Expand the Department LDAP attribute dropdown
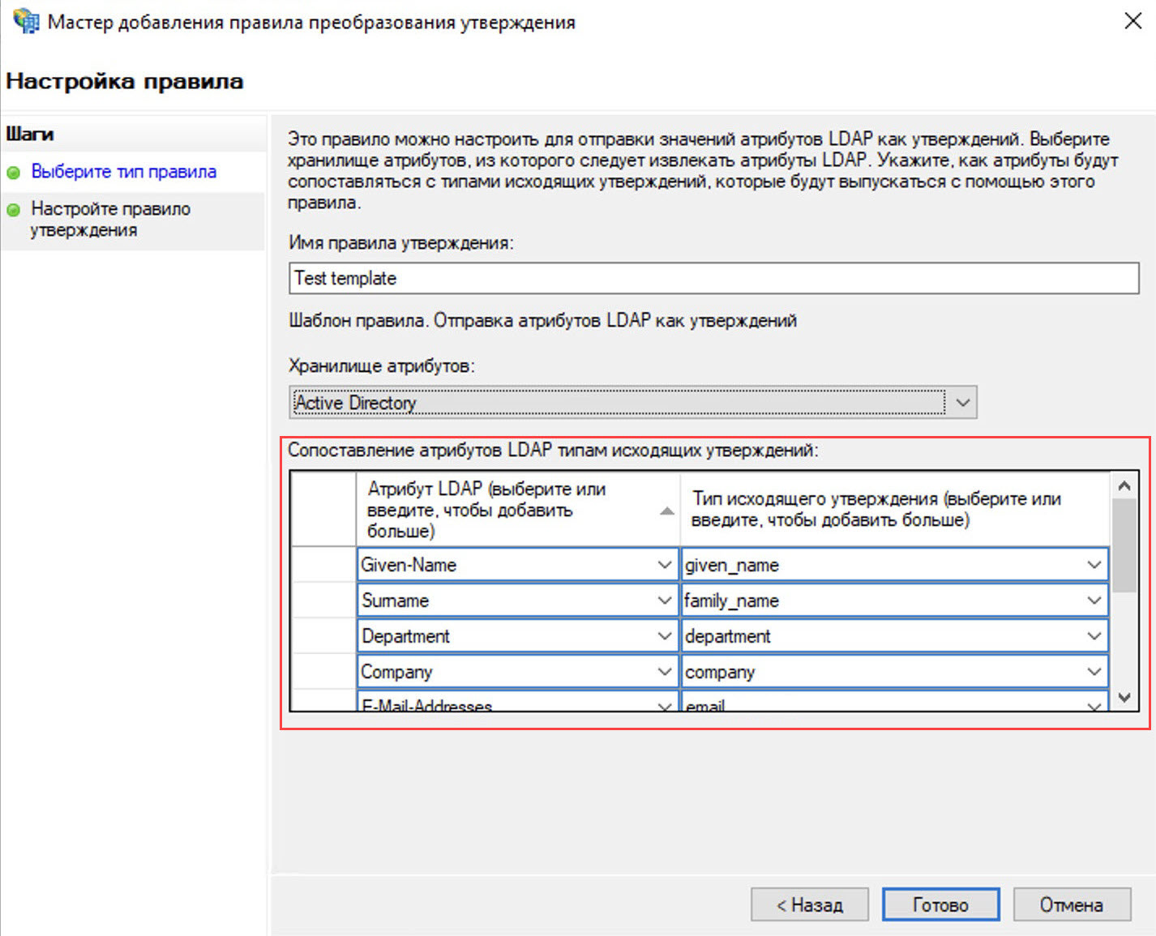 [x=664, y=636]
